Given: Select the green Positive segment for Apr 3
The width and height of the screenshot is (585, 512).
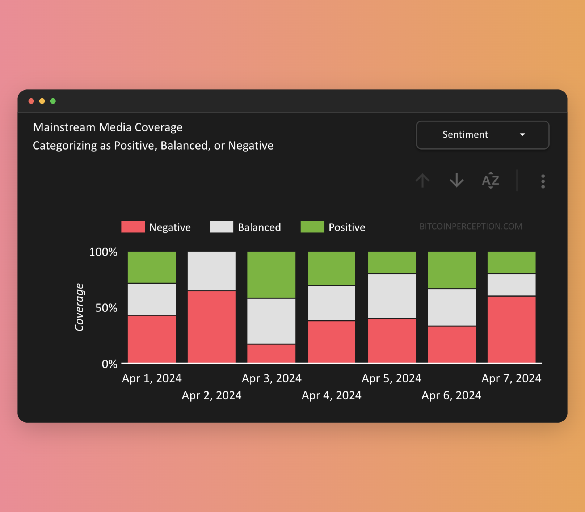Looking at the screenshot, I should [271, 275].
